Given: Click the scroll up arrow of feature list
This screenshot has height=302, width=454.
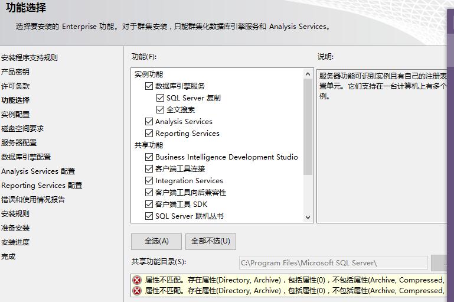Looking at the screenshot, I should (x=308, y=74).
